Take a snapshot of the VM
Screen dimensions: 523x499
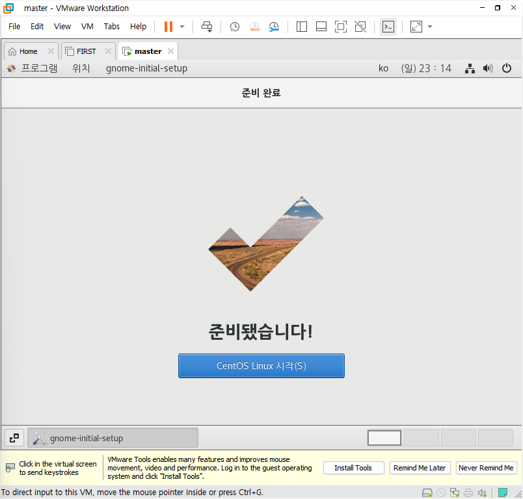tap(234, 27)
